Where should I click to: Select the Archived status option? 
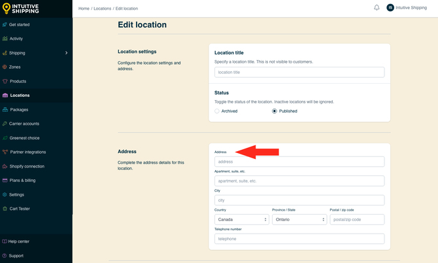coord(217,111)
